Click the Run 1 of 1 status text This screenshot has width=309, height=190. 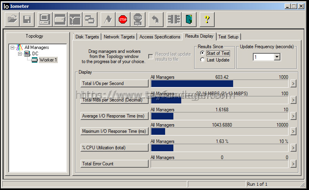[x=257, y=184]
